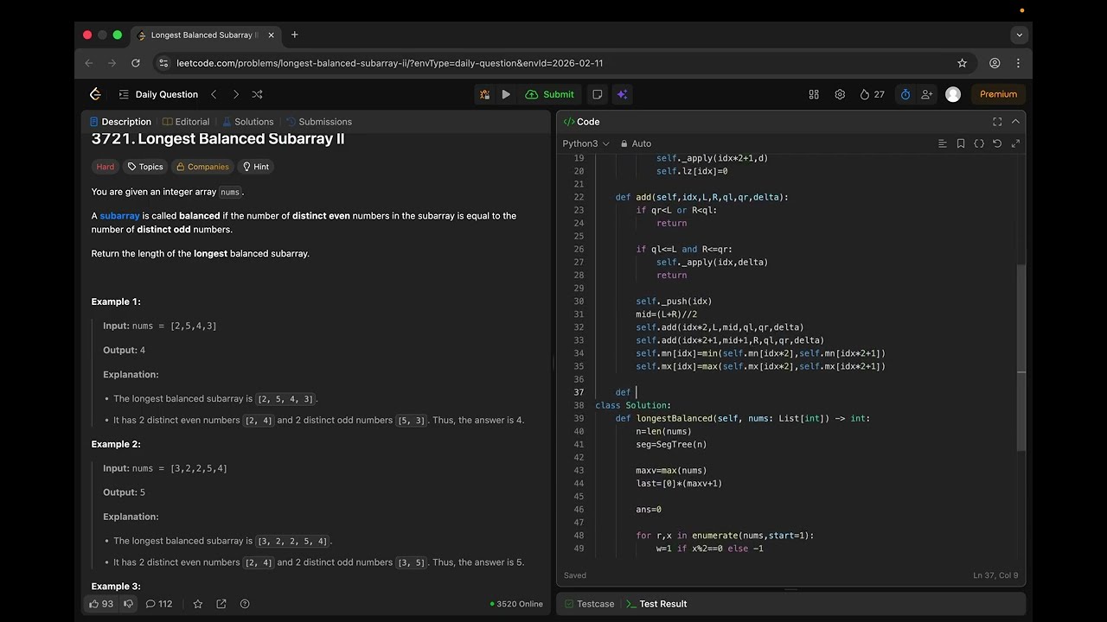This screenshot has height=622, width=1107.
Task: Switch to the Submissions tab
Action: coord(319,122)
